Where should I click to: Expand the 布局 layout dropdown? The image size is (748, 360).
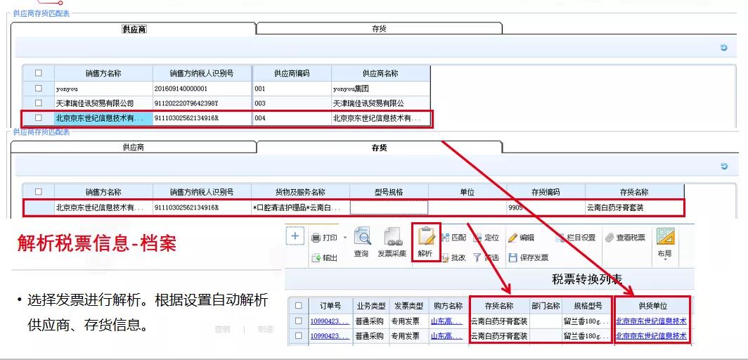[664, 259]
